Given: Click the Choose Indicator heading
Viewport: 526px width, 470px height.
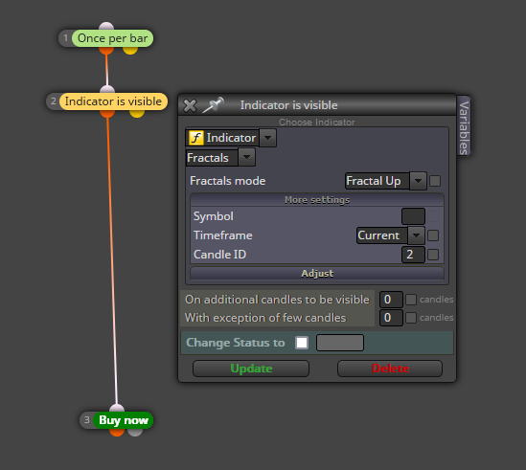Looking at the screenshot, I should click(x=317, y=122).
